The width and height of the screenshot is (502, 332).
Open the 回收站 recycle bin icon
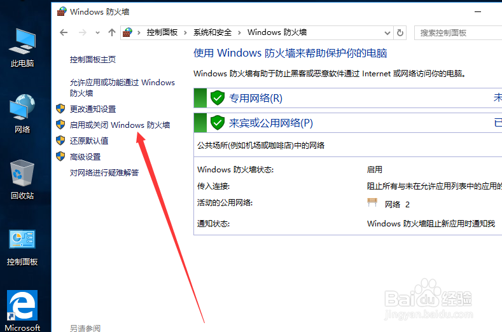[22, 179]
